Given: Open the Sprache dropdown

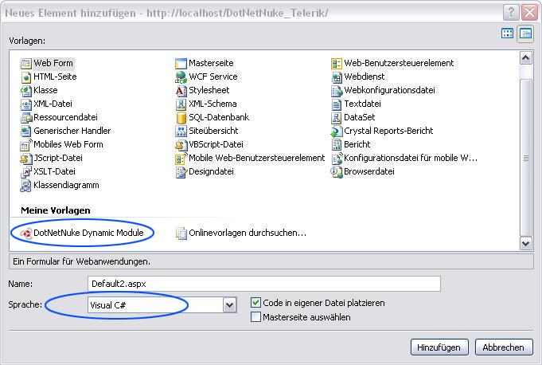Looking at the screenshot, I should (x=229, y=304).
